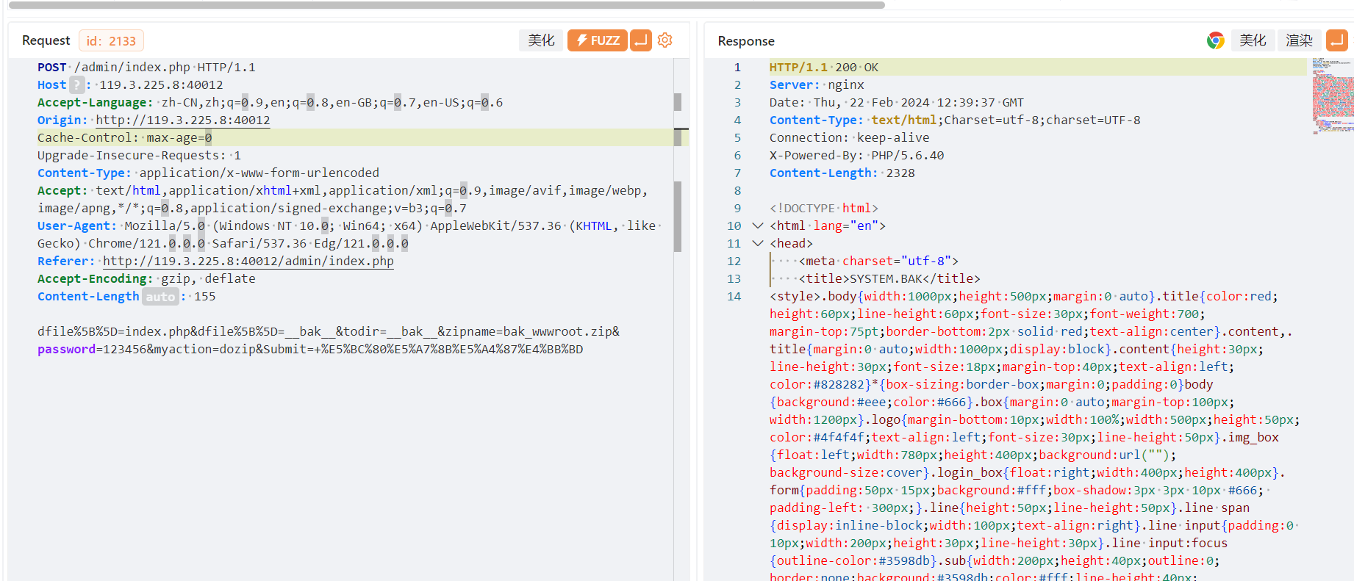
Task: Open the Request settings gear icon
Action: (x=665, y=40)
